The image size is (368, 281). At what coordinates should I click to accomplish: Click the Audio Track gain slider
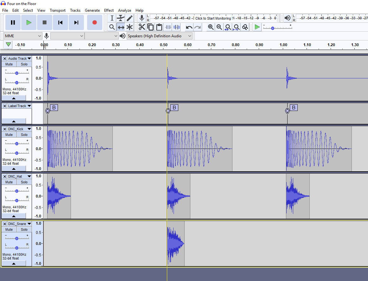(x=17, y=73)
